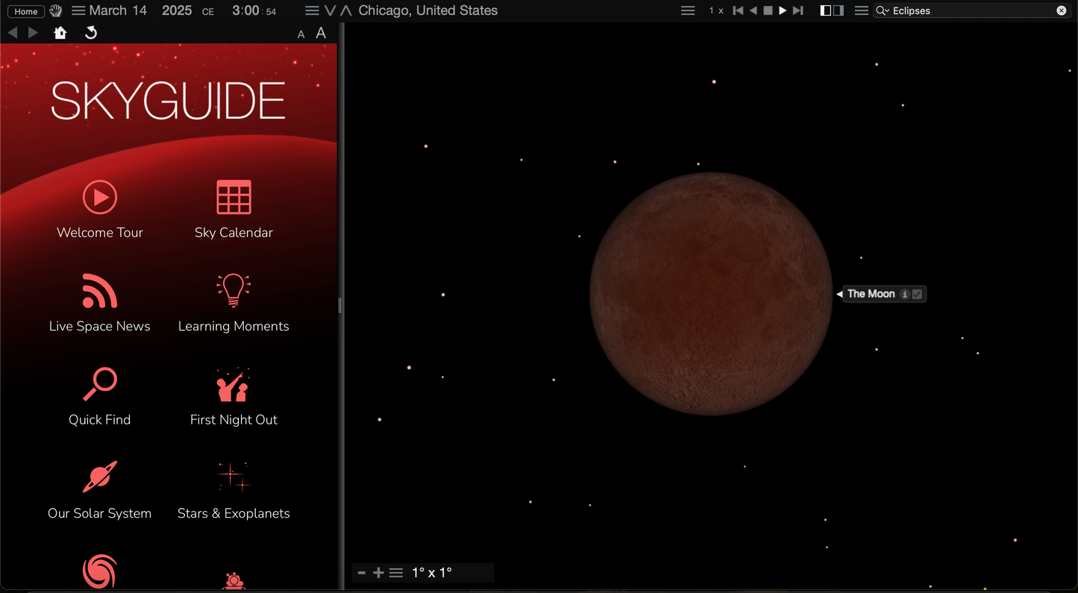Image resolution: width=1078 pixels, height=593 pixels.
Task: Open the zoom field-of-view menu
Action: click(396, 573)
